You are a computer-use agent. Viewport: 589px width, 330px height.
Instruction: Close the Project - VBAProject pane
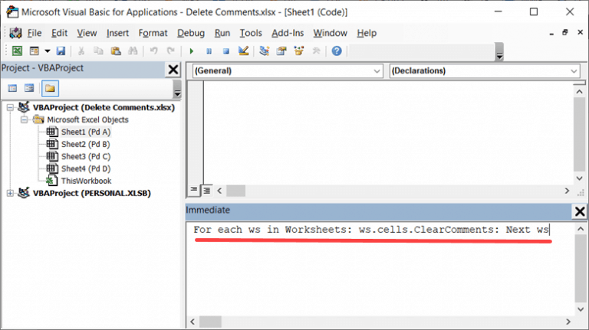point(173,70)
